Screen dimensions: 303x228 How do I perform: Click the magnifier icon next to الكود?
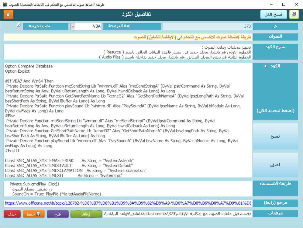pyautogui.click(x=266, y=66)
